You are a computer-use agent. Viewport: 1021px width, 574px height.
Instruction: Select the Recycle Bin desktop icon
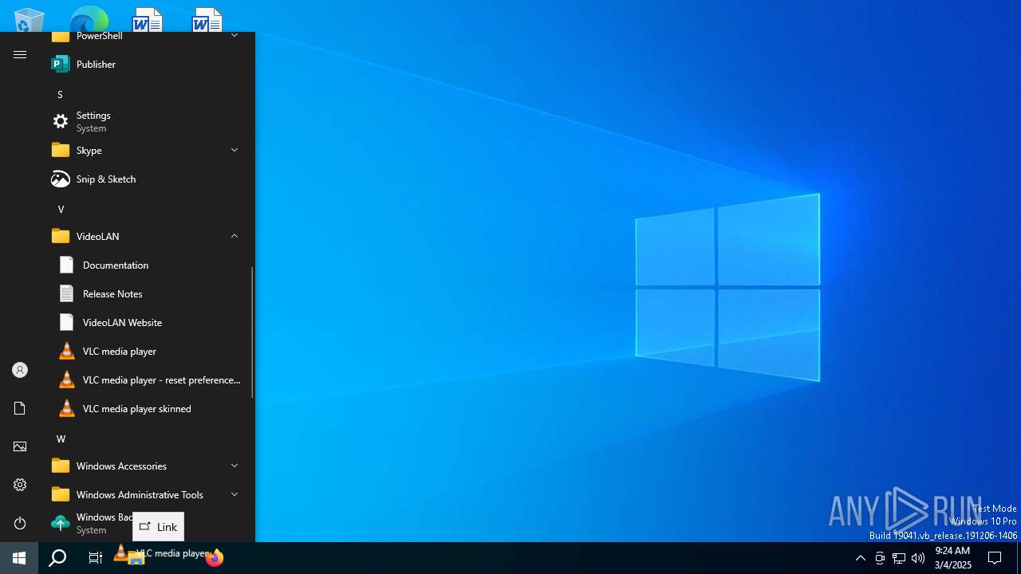pos(30,19)
